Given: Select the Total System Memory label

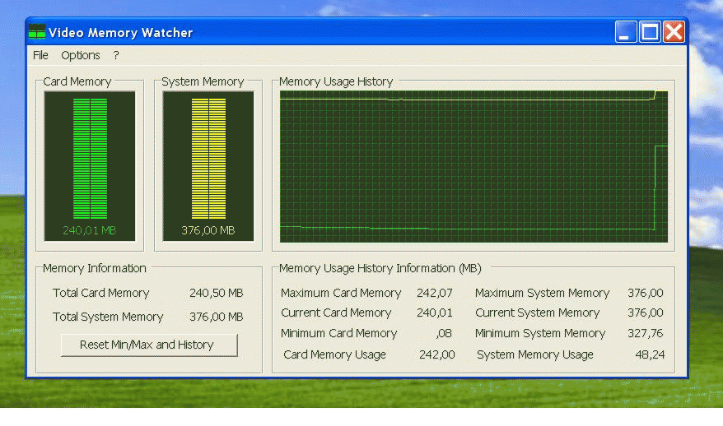Looking at the screenshot, I should [108, 317].
